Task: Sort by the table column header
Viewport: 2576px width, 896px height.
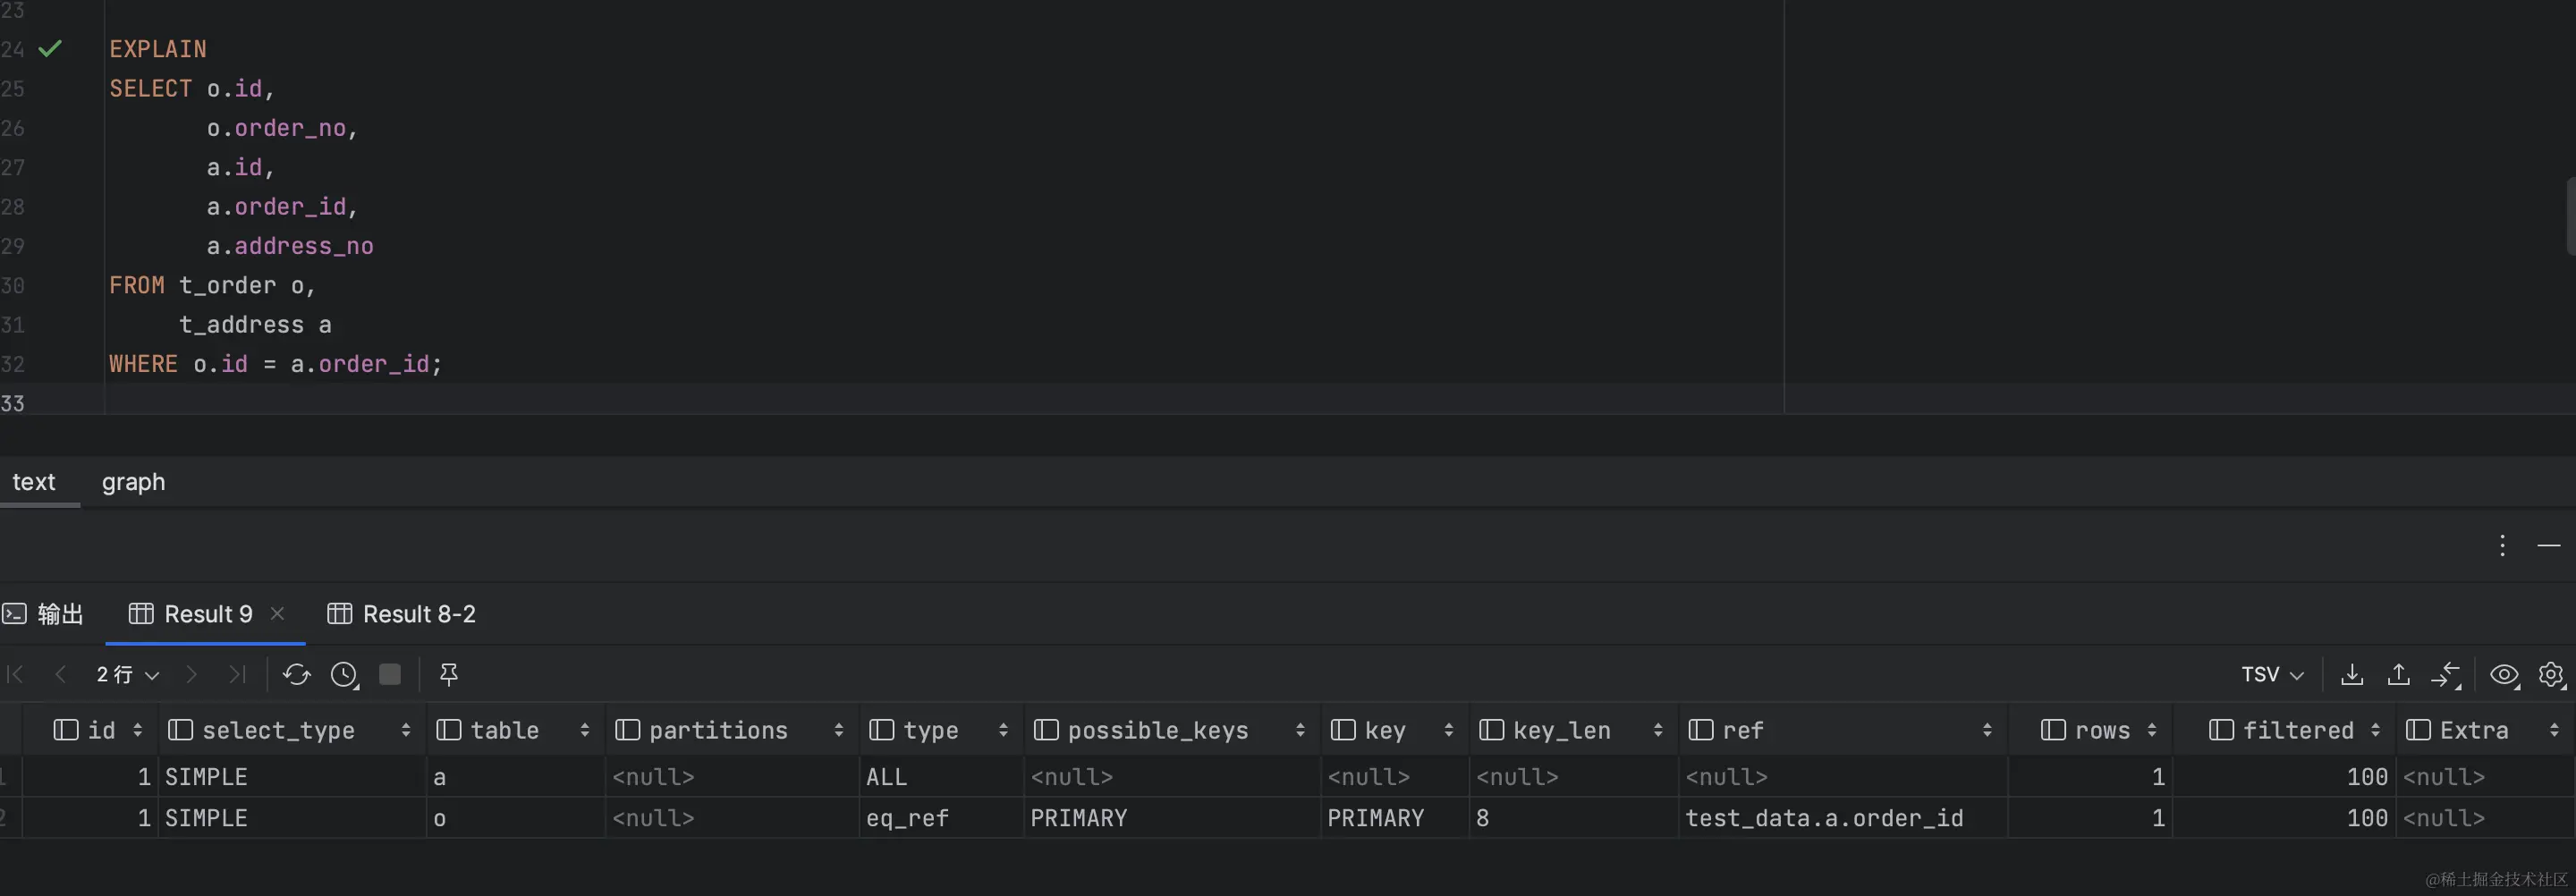Action: [x=515, y=730]
